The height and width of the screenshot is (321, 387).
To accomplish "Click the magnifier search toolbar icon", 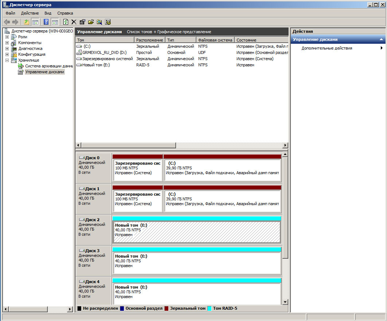I will pyautogui.click(x=99, y=22).
